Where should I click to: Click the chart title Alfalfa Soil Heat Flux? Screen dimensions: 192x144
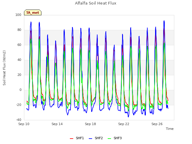pos(96,3)
